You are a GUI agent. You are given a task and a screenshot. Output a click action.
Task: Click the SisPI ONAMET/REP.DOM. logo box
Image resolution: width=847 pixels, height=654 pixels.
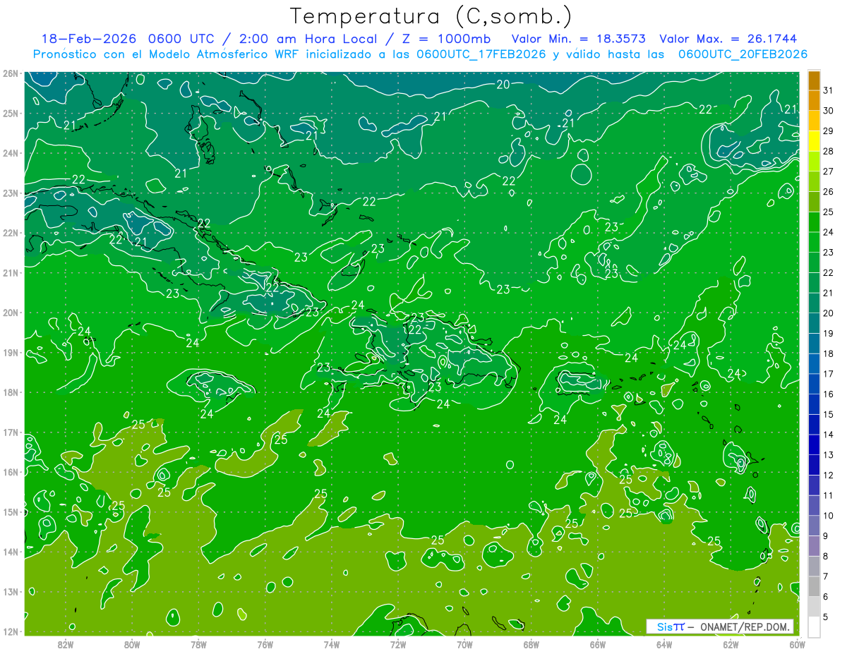pyautogui.click(x=719, y=626)
